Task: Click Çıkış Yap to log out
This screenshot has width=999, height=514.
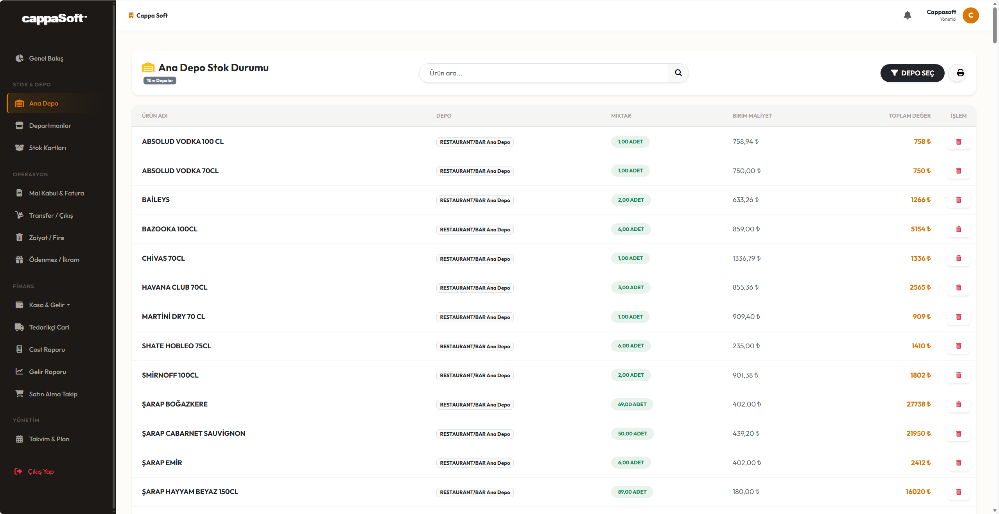Action: 41,471
